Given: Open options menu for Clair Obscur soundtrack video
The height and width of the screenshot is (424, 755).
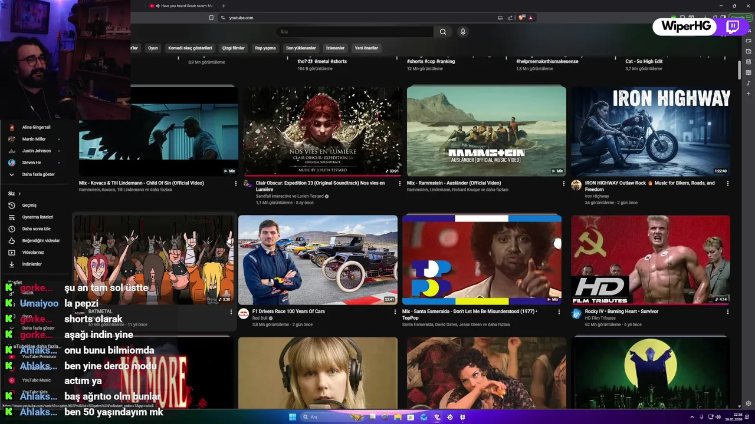Looking at the screenshot, I should click(x=400, y=184).
